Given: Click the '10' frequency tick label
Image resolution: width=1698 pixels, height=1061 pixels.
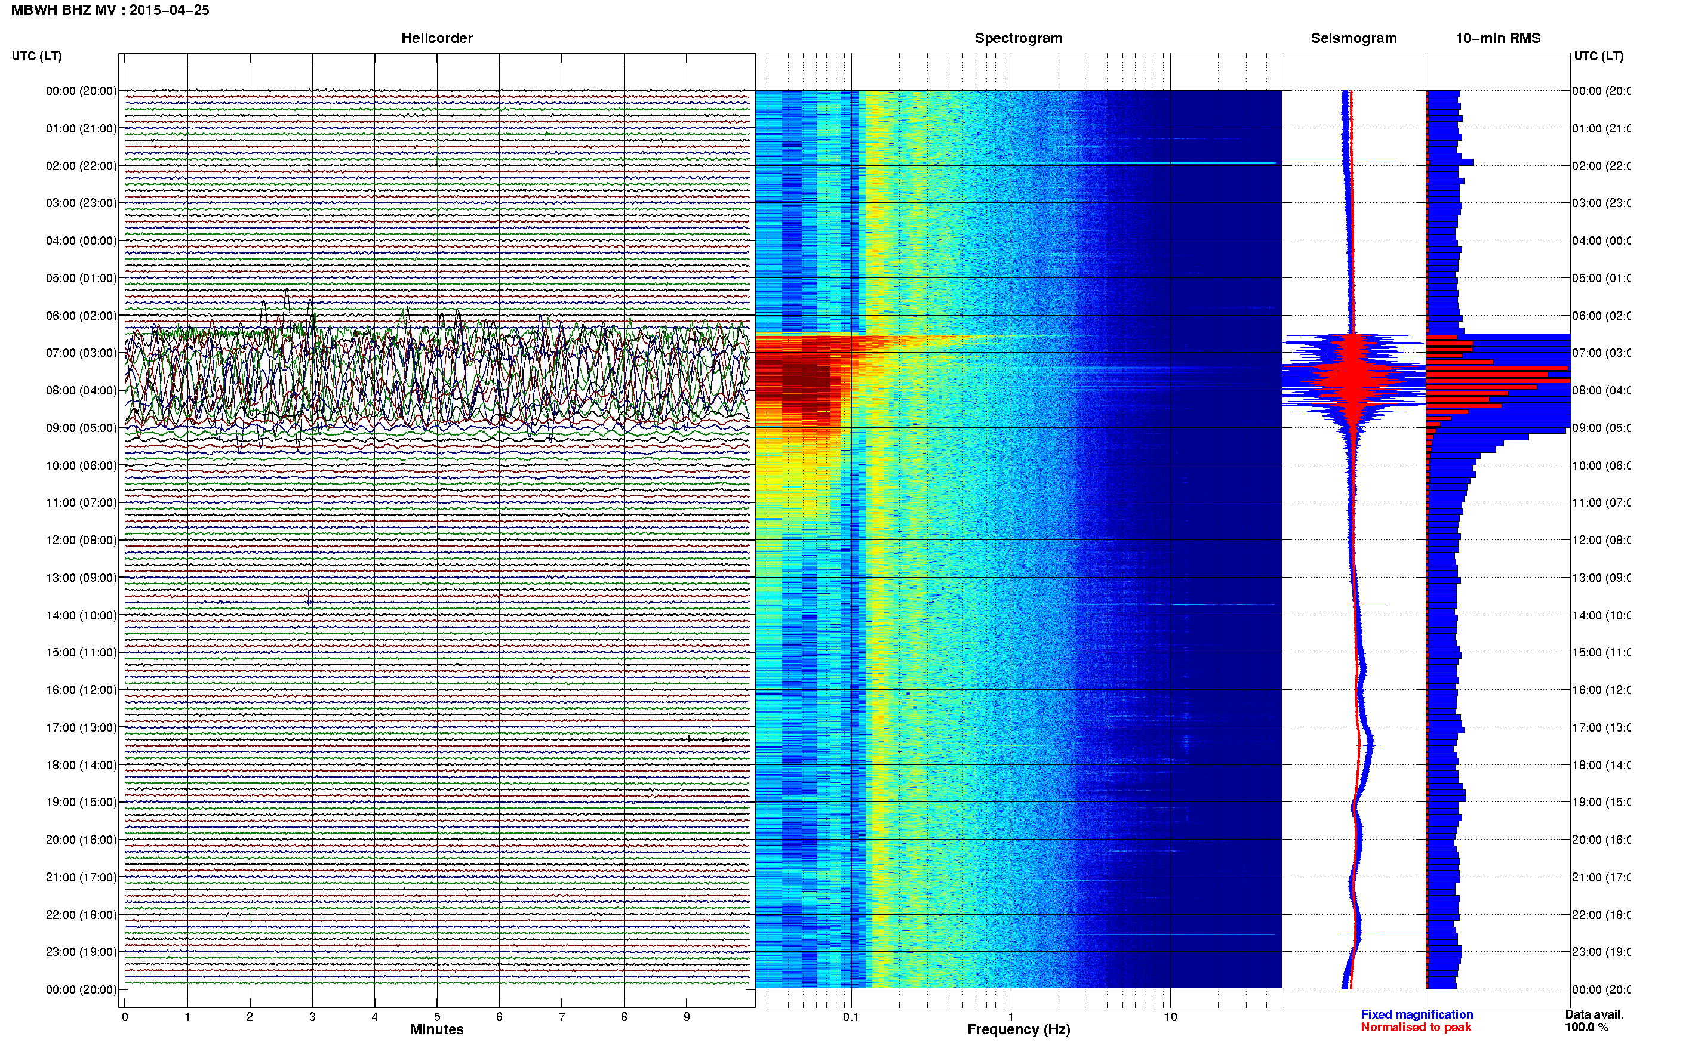Looking at the screenshot, I should pyautogui.click(x=1170, y=1017).
